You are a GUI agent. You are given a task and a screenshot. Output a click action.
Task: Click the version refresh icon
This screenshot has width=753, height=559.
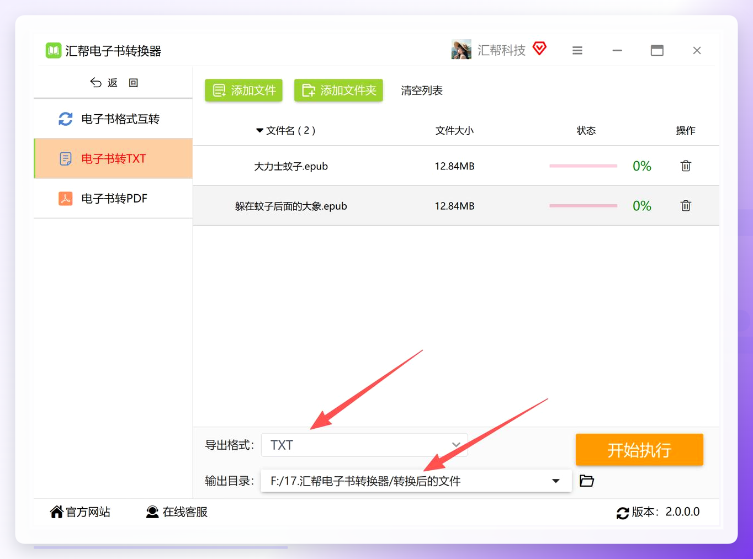(x=623, y=513)
